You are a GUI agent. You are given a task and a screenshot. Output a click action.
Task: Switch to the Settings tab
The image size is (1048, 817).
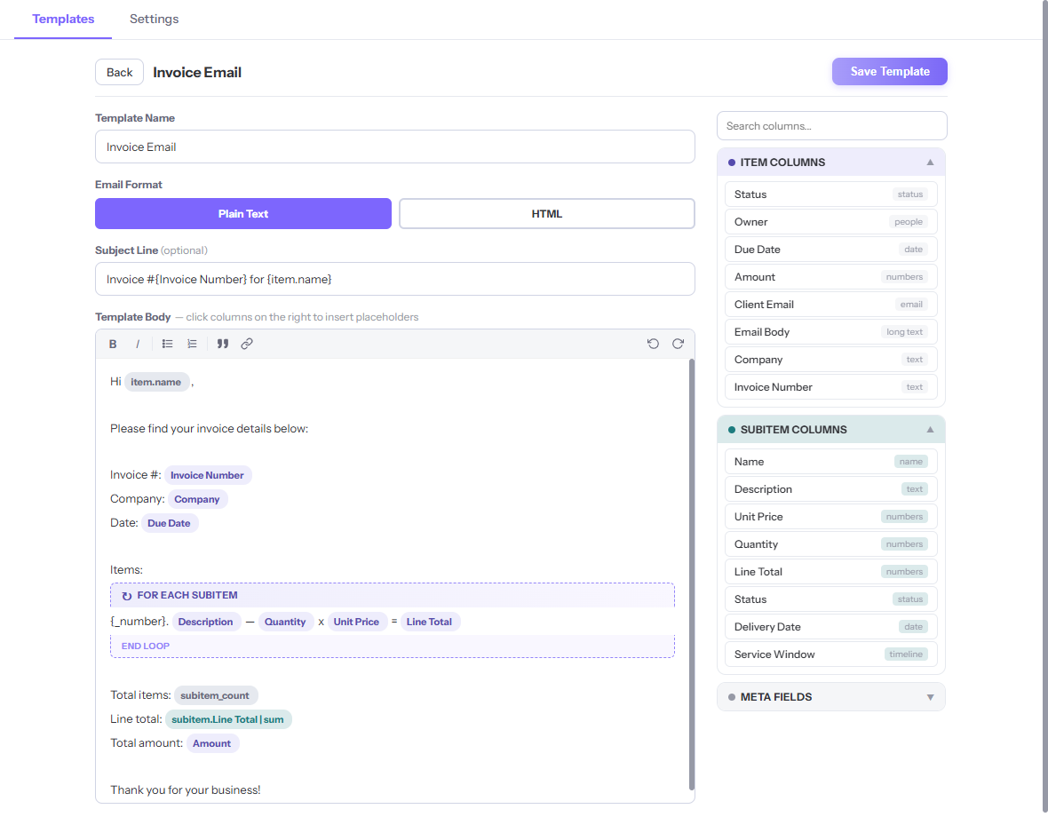pos(154,19)
